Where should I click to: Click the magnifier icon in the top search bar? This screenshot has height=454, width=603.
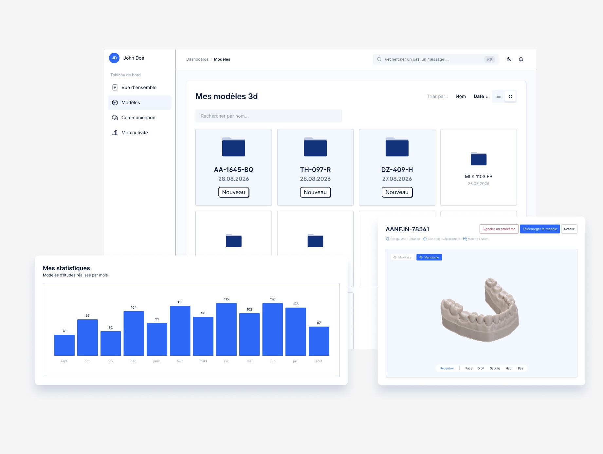tap(379, 59)
